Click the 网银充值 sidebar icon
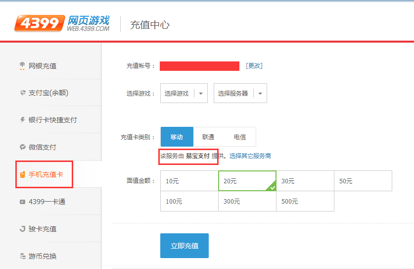This screenshot has height=269, width=414. (x=22, y=66)
